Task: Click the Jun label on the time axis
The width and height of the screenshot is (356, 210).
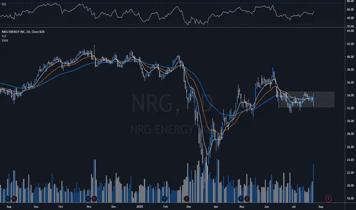Action: 267,207
